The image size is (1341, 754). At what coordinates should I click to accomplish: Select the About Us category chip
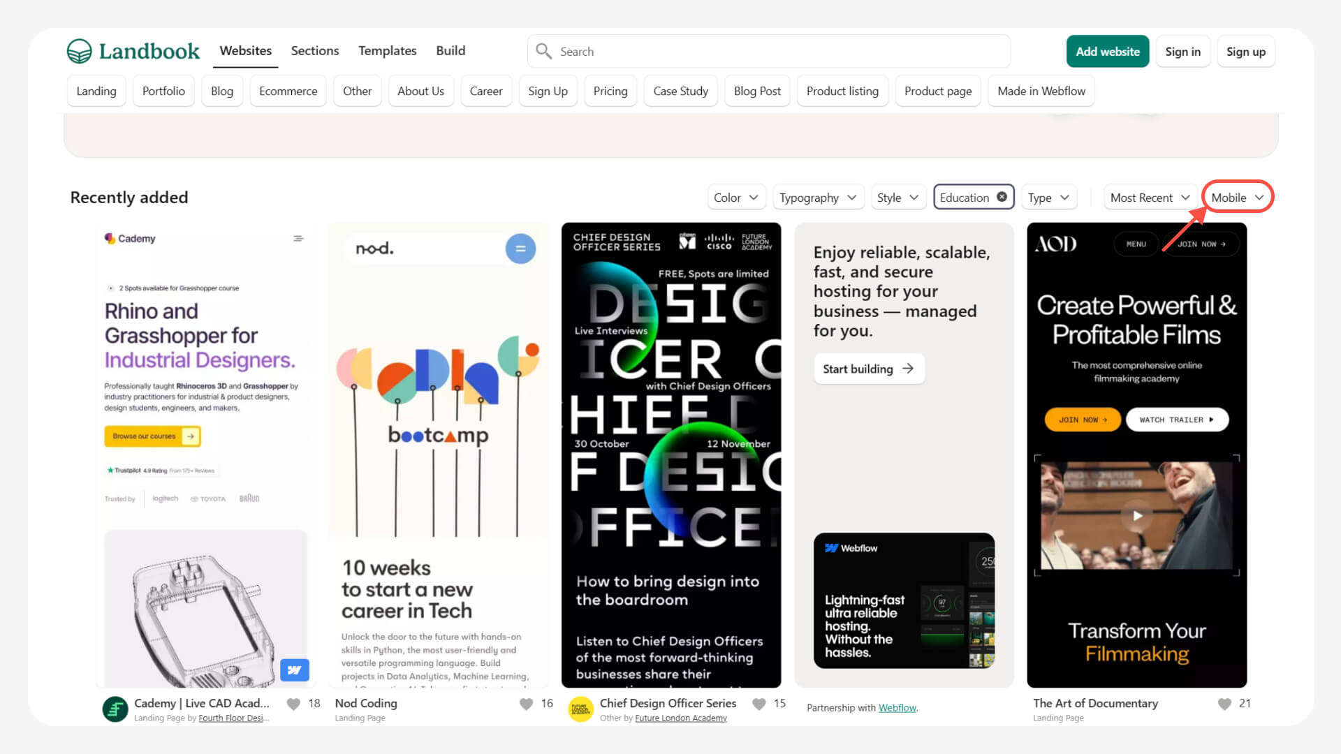pyautogui.click(x=420, y=91)
